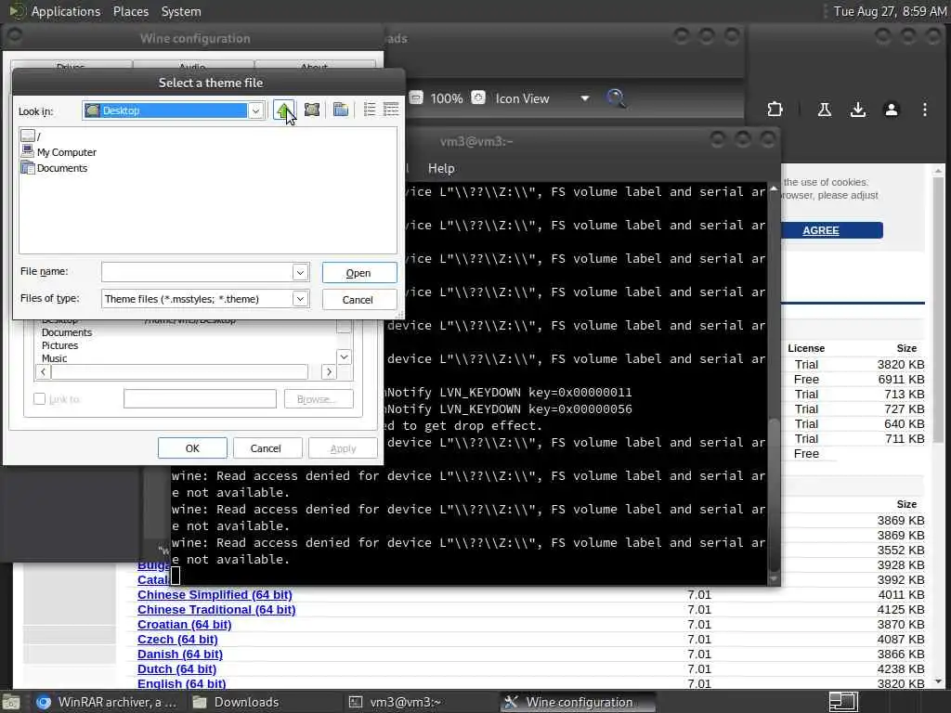
Task: Open Chinese Simplified (64 bit) link
Action: point(215,595)
